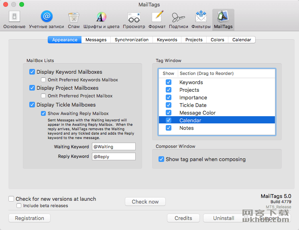Select the Message Color row label
The height and width of the screenshot is (230, 299).
click(x=197, y=113)
